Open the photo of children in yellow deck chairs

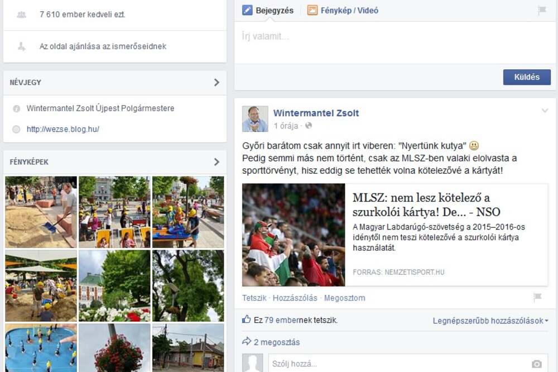pos(114,212)
